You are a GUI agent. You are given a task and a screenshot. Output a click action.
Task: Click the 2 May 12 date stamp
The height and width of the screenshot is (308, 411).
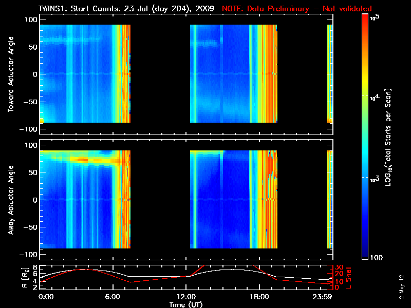401,287
